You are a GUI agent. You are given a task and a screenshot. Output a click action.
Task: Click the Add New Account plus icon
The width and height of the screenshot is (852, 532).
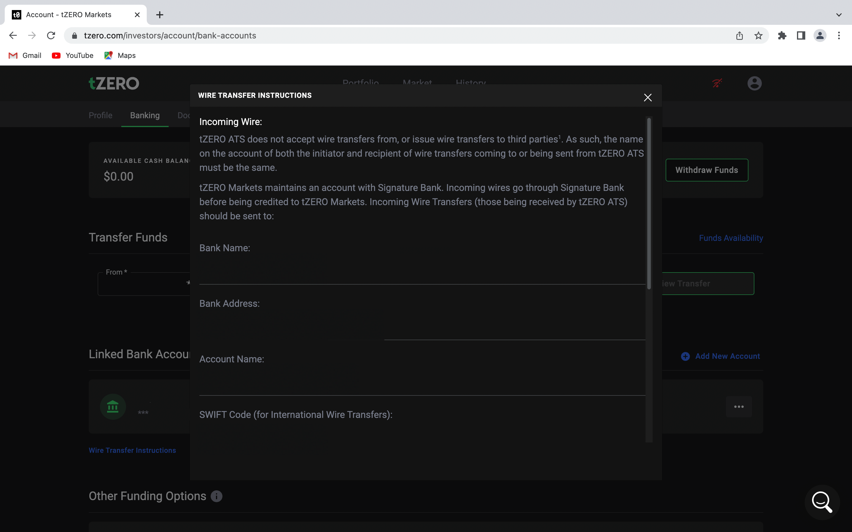pyautogui.click(x=685, y=356)
